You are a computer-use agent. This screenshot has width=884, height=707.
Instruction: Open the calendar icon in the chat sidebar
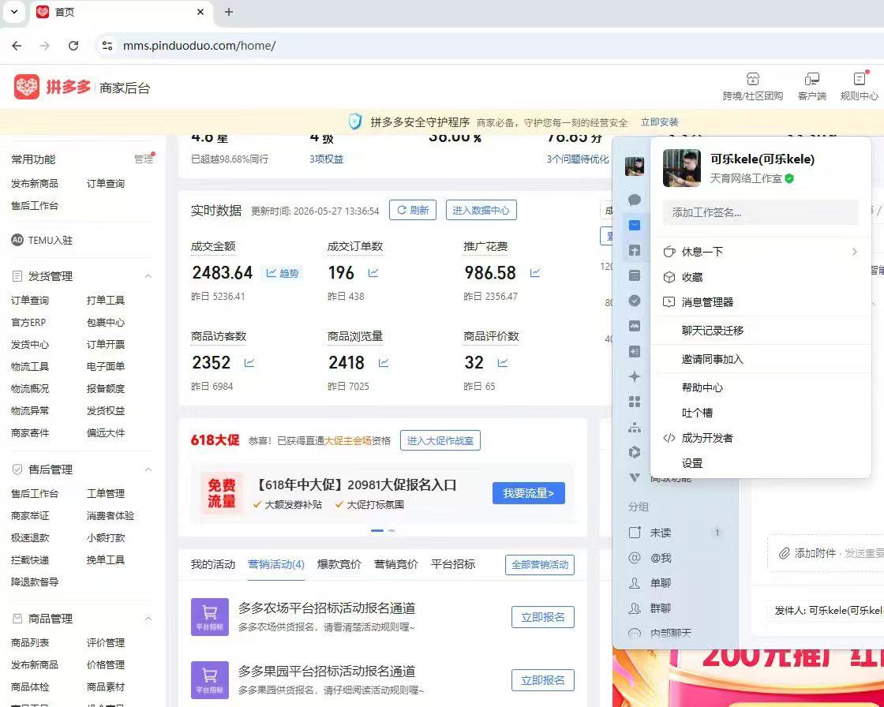coord(635,275)
